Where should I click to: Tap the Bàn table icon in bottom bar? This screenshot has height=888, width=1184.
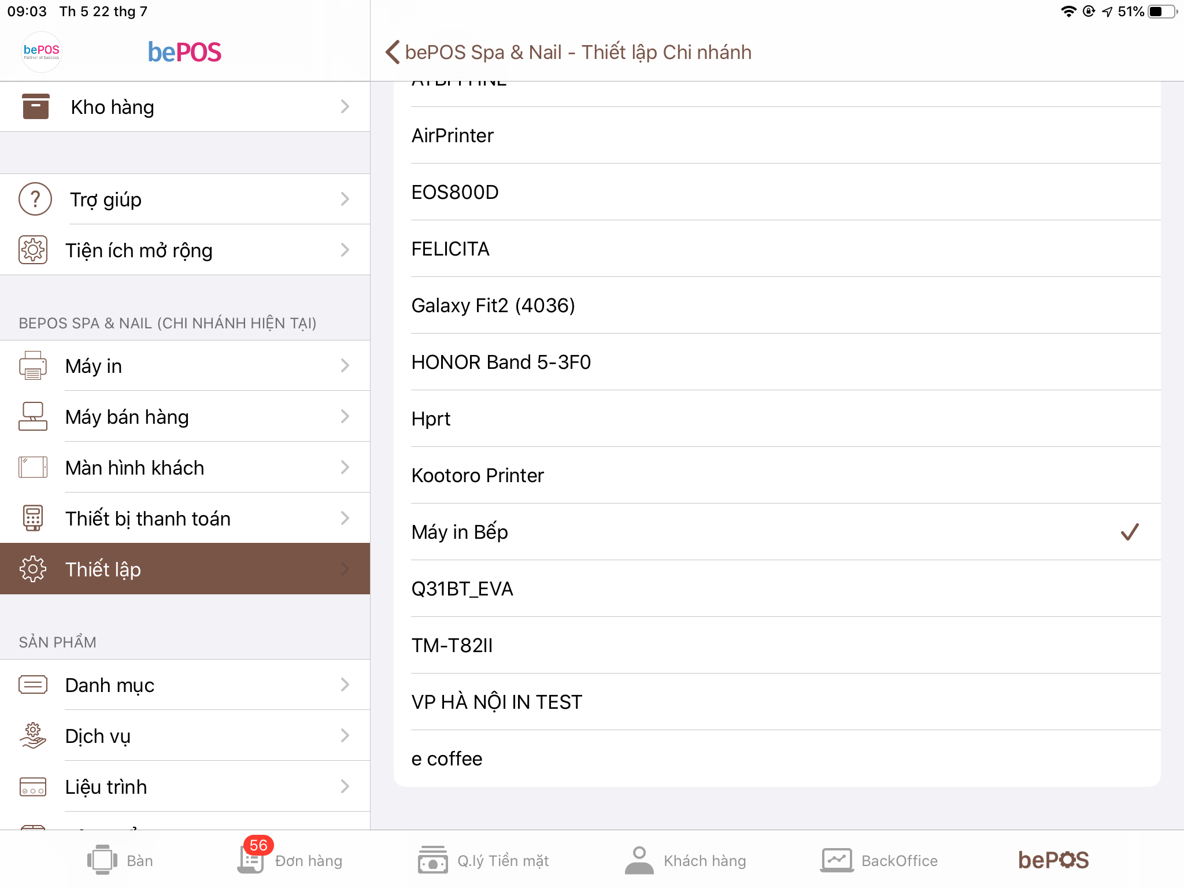pos(102,860)
